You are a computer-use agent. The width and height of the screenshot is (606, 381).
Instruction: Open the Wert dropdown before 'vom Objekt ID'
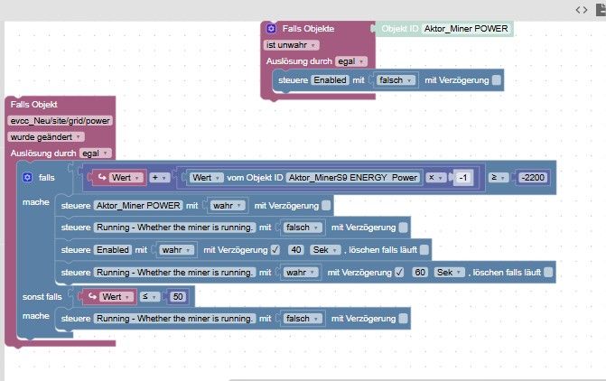coord(207,177)
